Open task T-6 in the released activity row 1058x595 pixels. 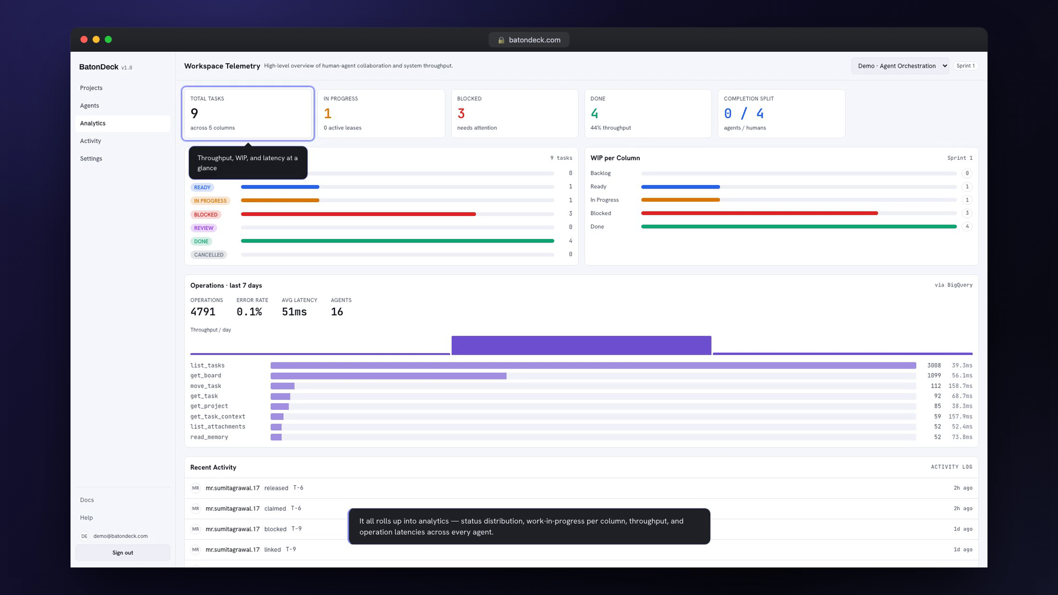coord(298,488)
